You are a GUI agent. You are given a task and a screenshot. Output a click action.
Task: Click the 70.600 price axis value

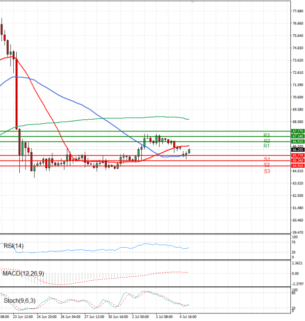(x=298, y=97)
